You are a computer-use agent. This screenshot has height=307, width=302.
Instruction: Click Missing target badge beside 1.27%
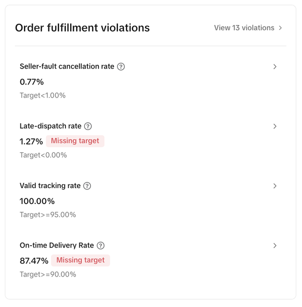[75, 141]
